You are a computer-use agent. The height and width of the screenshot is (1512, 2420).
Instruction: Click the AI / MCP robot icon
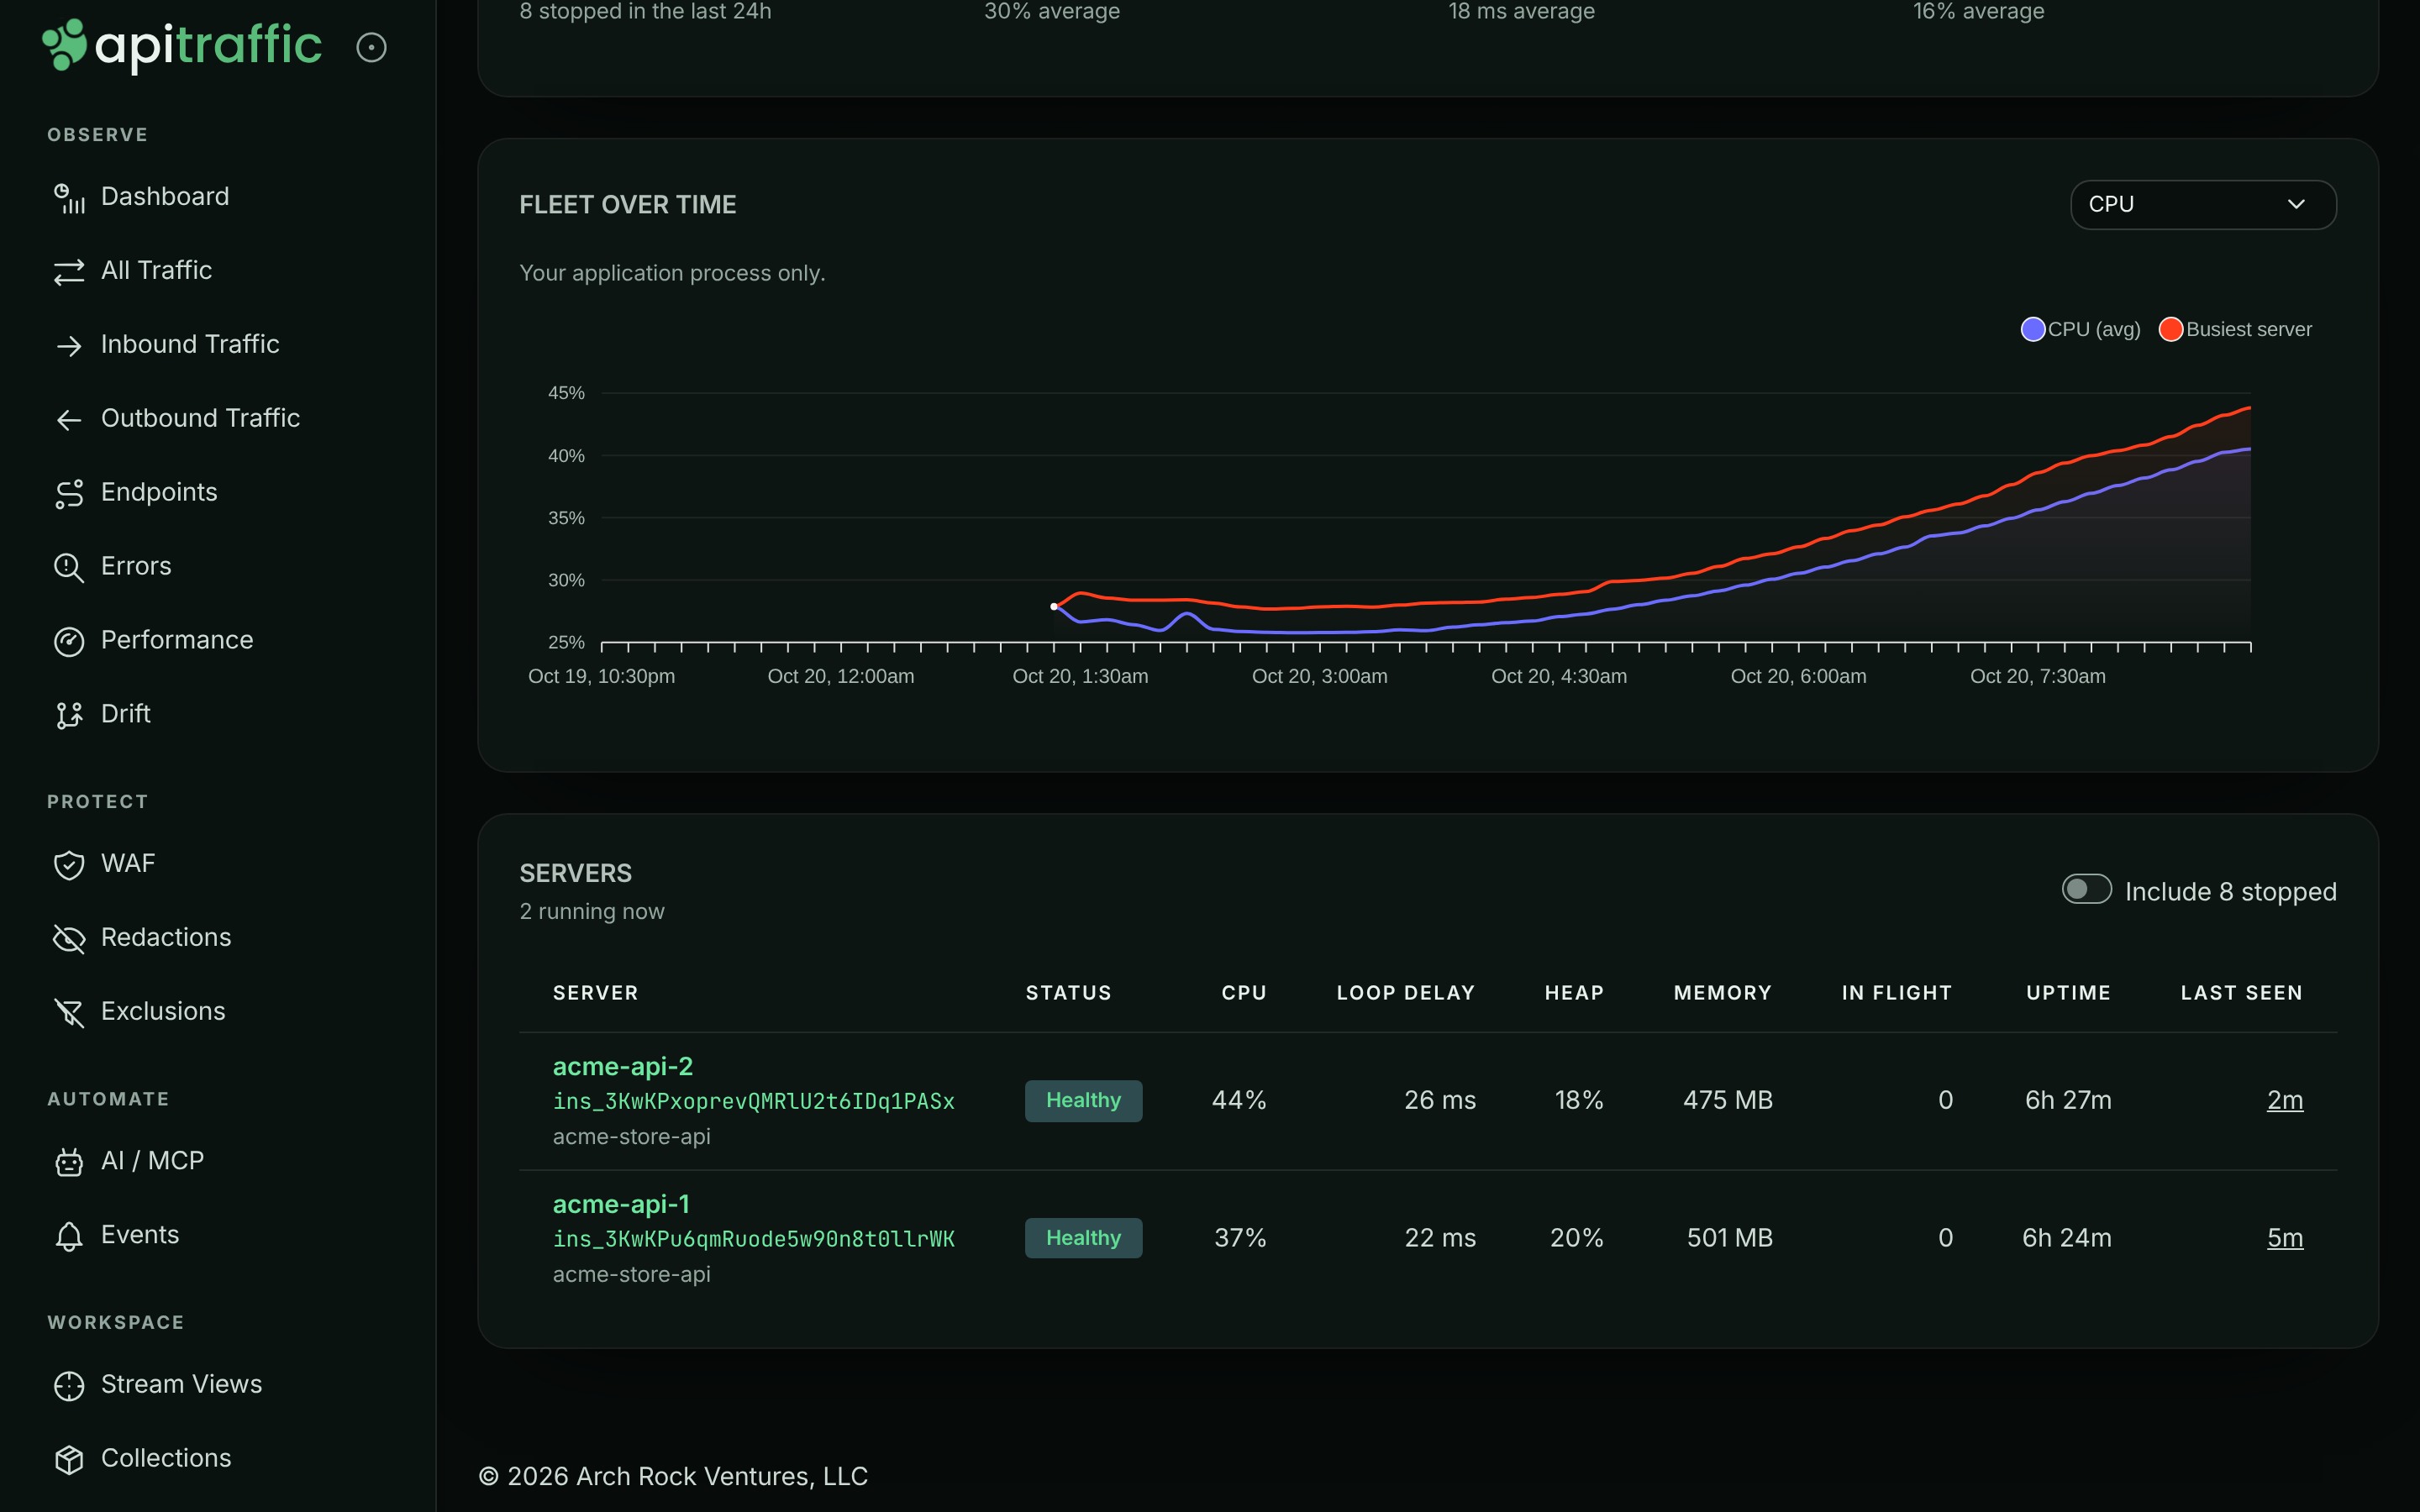(x=69, y=1162)
